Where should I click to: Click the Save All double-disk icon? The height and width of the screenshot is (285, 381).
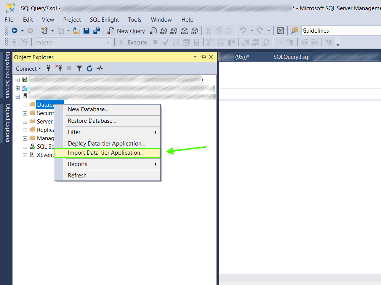tap(97, 31)
